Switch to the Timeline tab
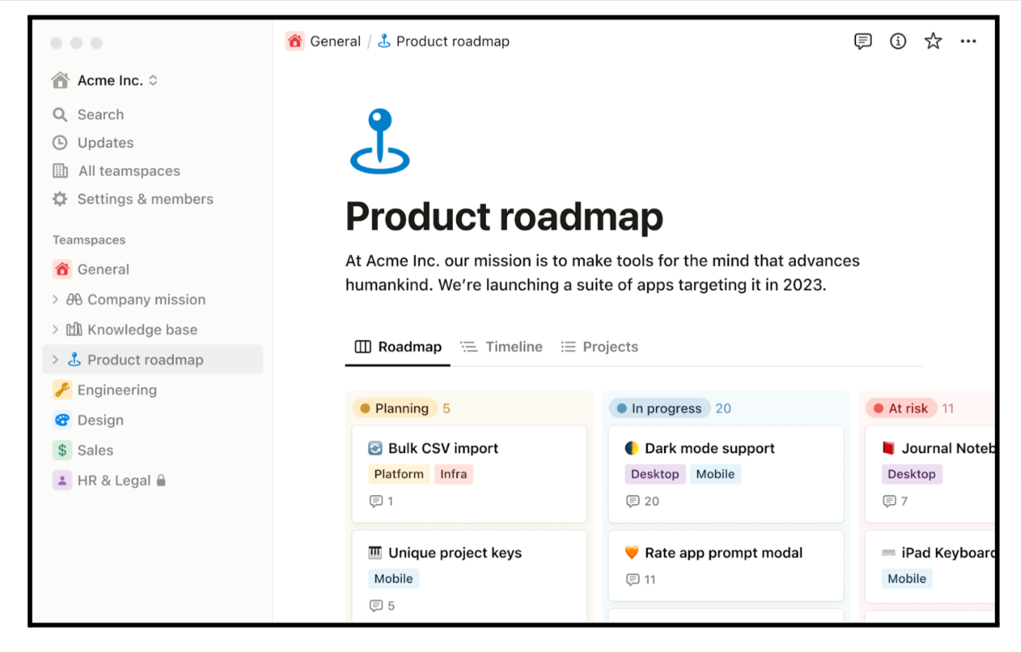The height and width of the screenshot is (652, 1021). click(x=502, y=347)
